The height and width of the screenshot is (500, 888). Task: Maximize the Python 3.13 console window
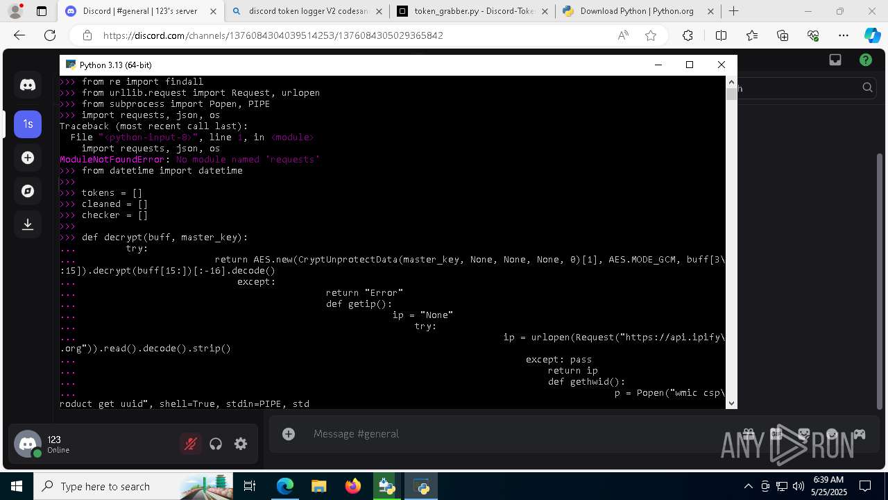pyautogui.click(x=690, y=65)
